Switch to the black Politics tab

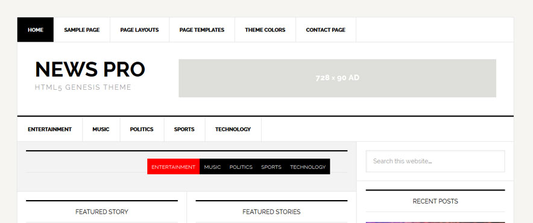click(241, 166)
